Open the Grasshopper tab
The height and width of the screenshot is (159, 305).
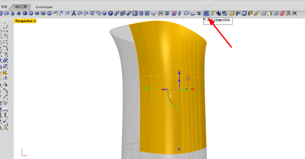(x=44, y=7)
